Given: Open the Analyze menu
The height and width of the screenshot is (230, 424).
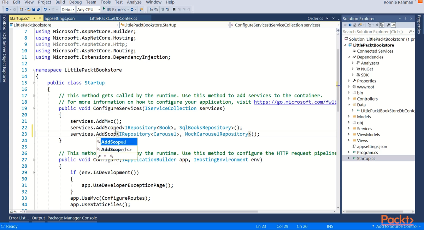Looking at the screenshot, I should 134,2.
